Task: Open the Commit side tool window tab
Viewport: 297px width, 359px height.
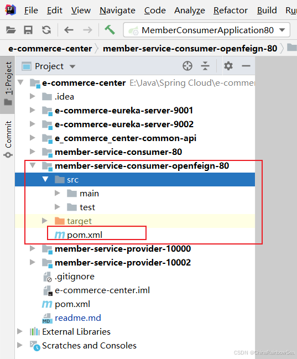Action: click(8, 139)
